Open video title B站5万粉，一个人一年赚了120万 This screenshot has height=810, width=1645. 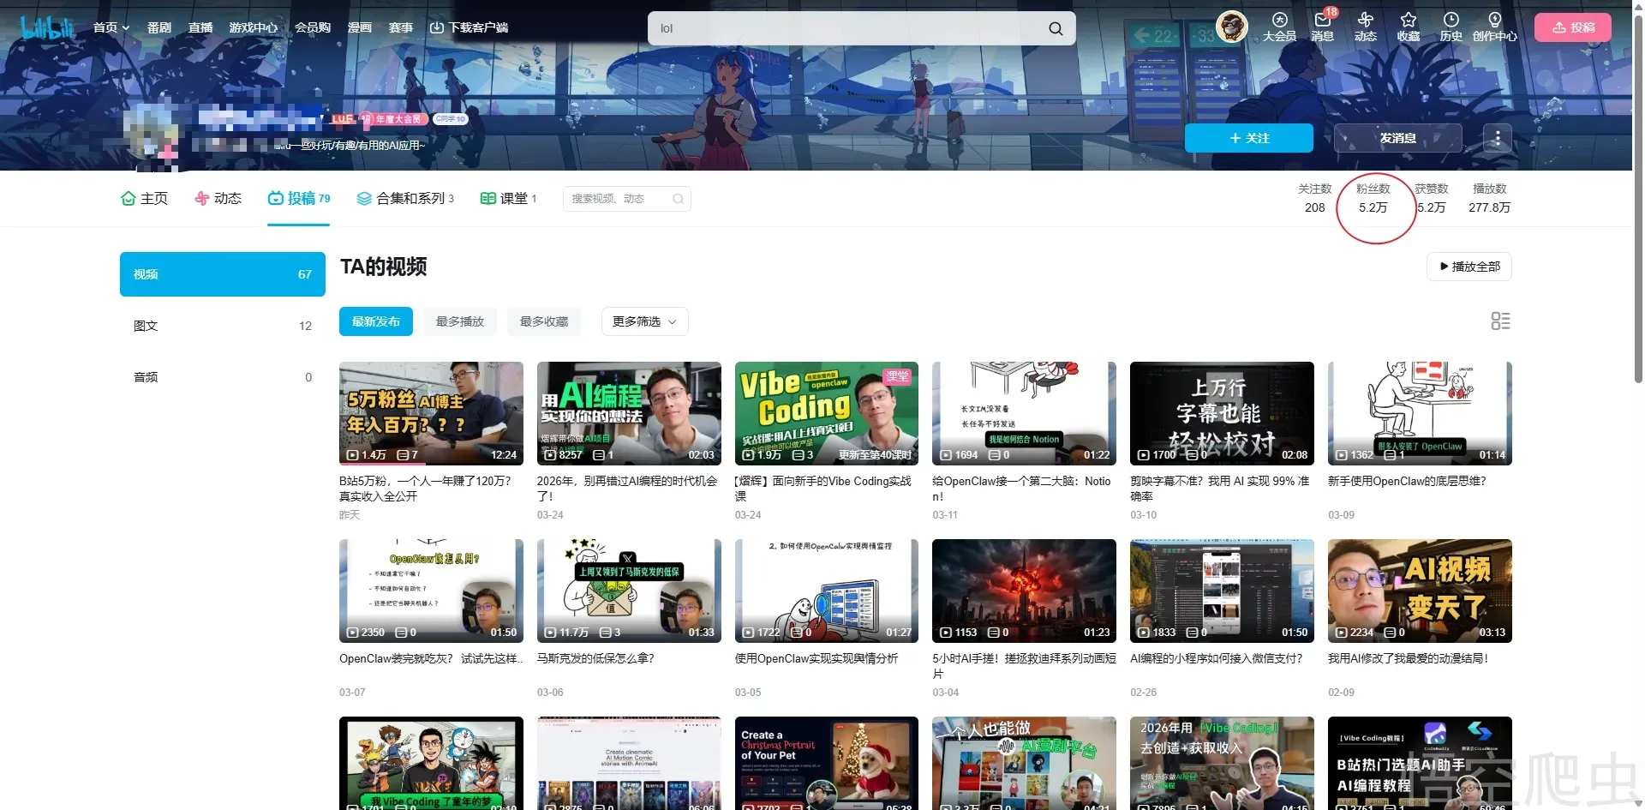(426, 489)
